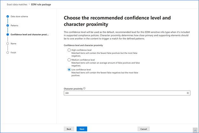Go to the Data store schema step

click(x=19, y=17)
